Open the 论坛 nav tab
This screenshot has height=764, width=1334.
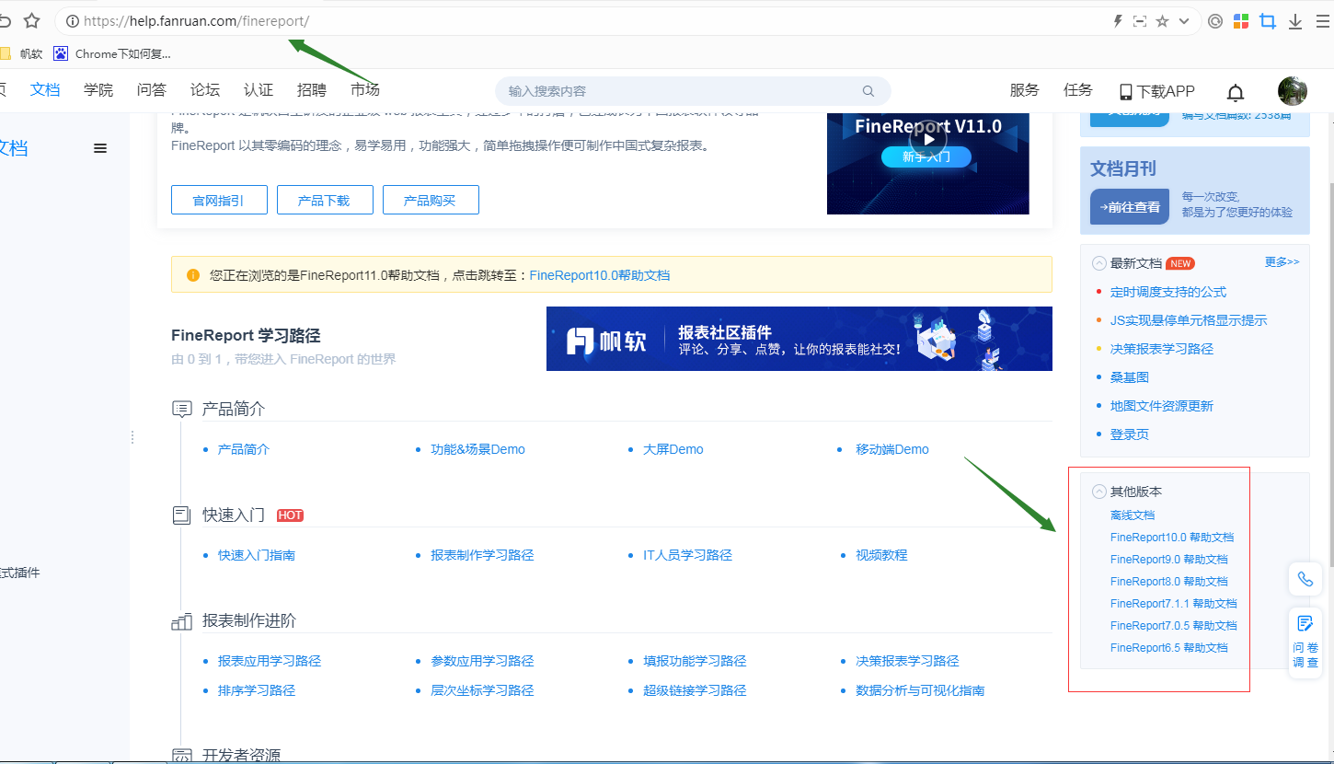(205, 90)
